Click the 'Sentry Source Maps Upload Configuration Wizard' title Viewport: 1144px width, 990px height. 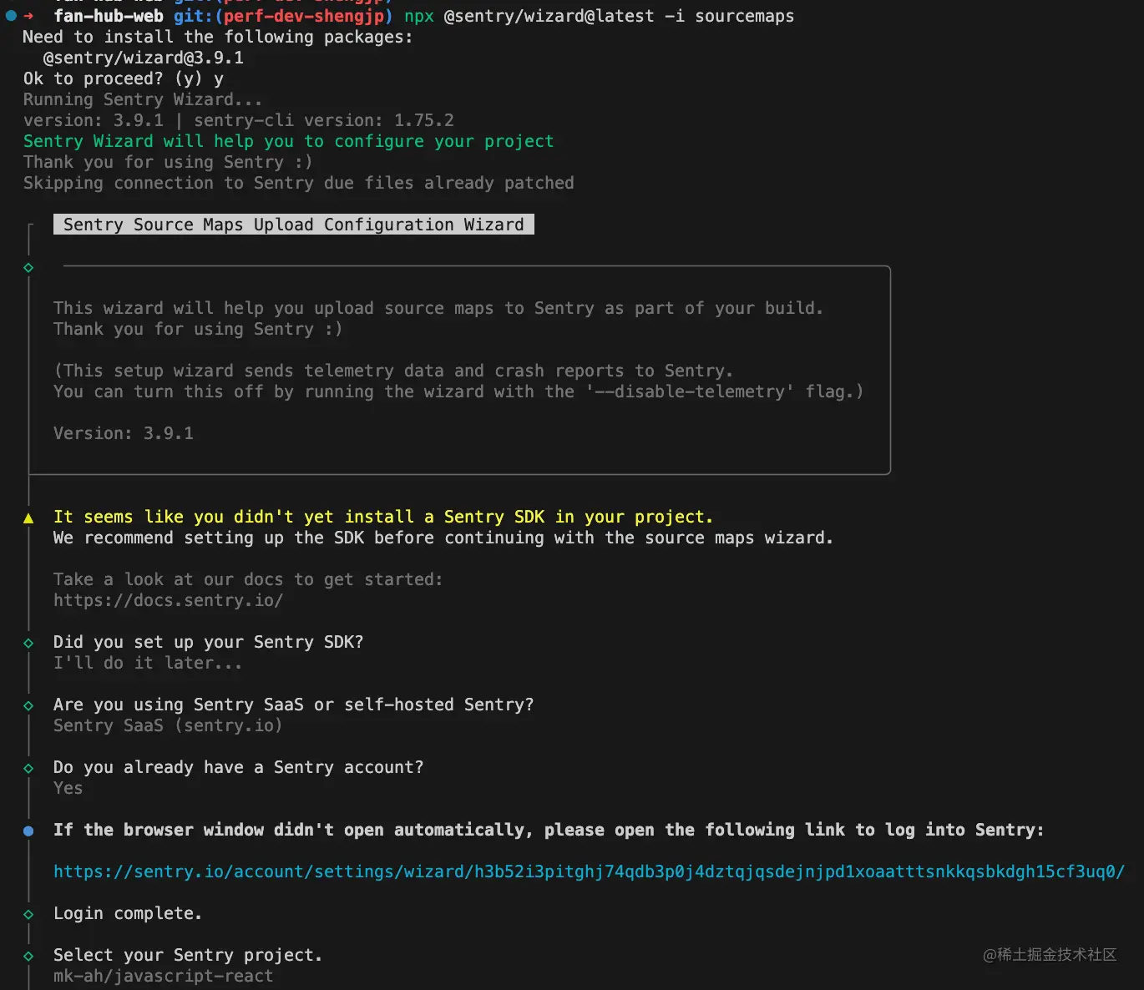(x=294, y=225)
